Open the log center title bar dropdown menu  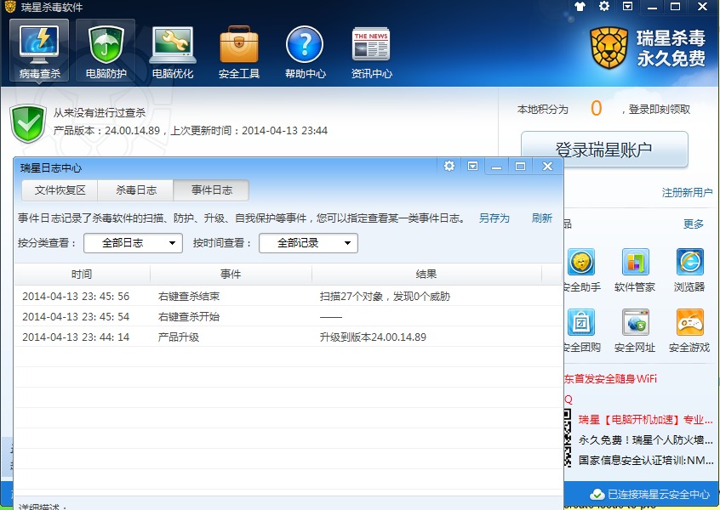(x=472, y=166)
